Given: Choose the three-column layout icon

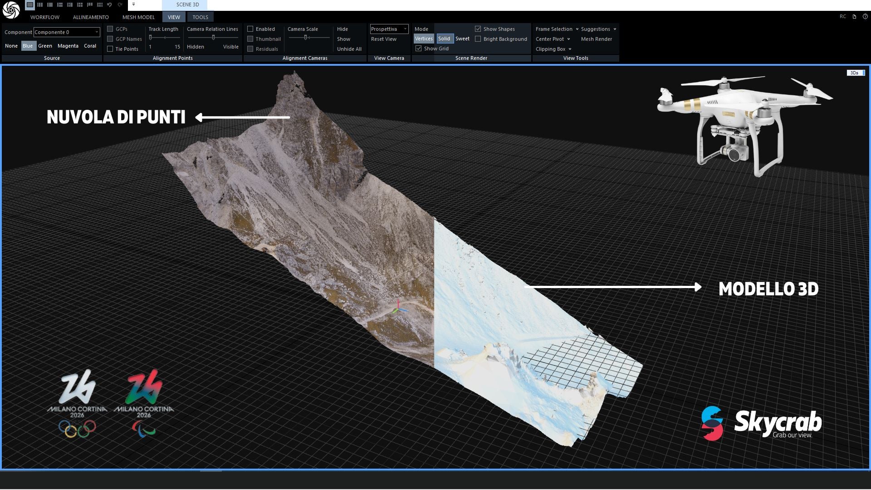Looking at the screenshot, I should pyautogui.click(x=40, y=5).
